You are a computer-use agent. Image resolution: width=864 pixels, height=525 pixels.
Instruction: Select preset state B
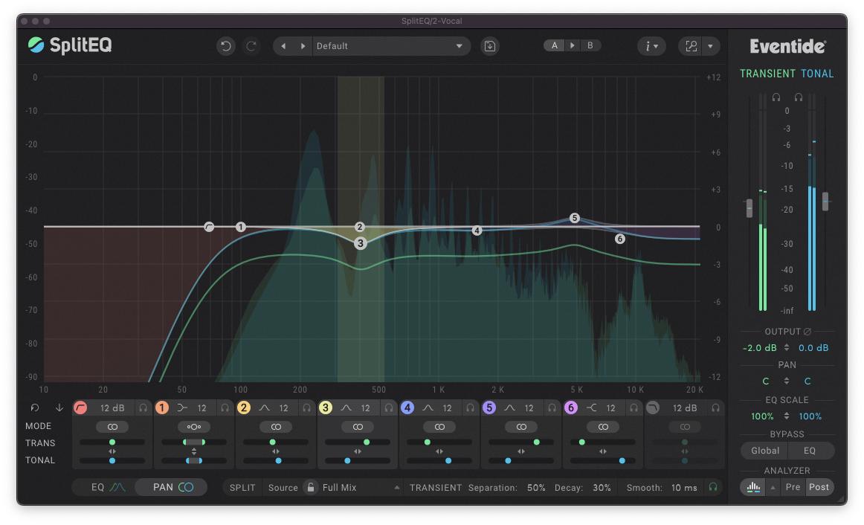click(x=590, y=45)
